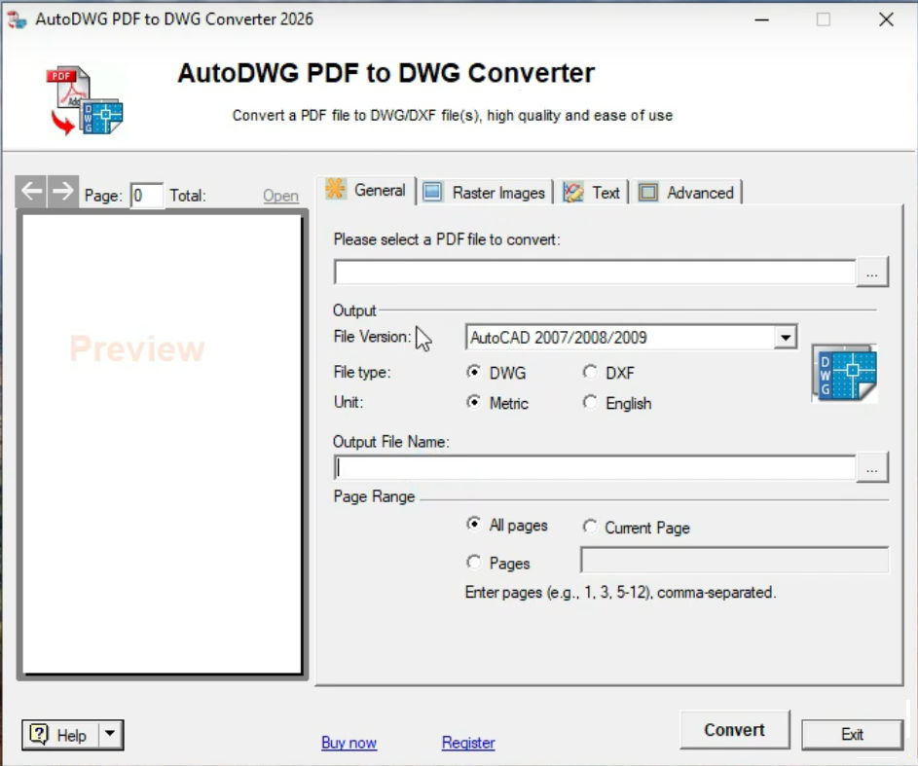Click the browse ellipsis beside the PDF file field

tap(872, 273)
